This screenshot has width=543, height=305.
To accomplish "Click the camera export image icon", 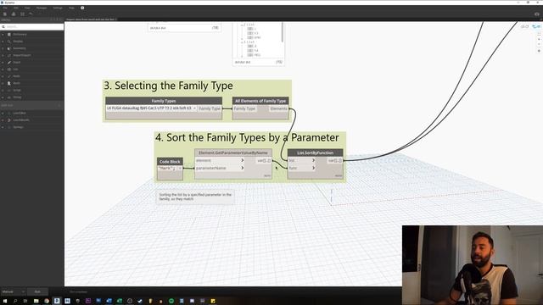I will click(x=537, y=14).
